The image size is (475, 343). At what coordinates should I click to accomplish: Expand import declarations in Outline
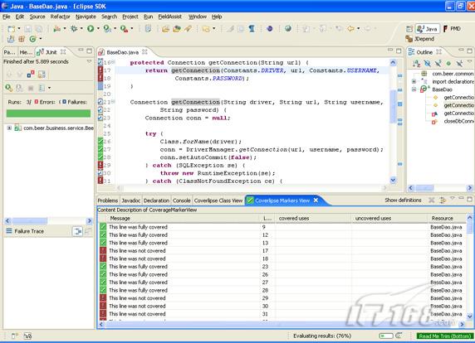pos(414,81)
